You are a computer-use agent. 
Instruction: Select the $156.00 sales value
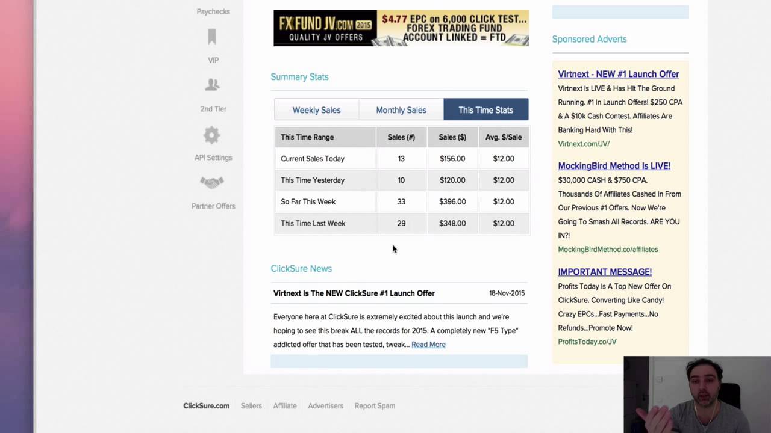(x=452, y=159)
